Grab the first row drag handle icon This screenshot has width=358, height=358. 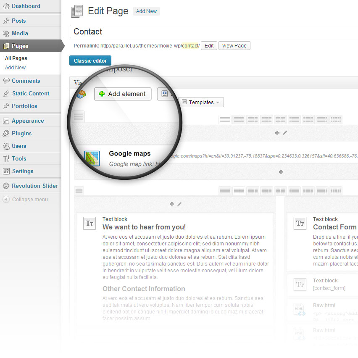coord(79,116)
